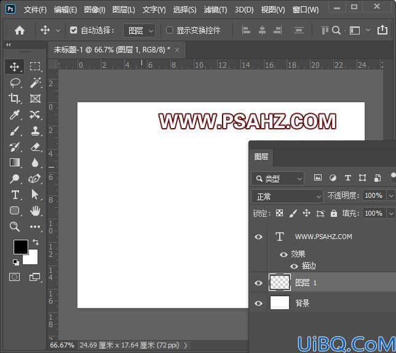Filter layers by type layer icon
Screen dimensions: 396x353
click(348, 178)
